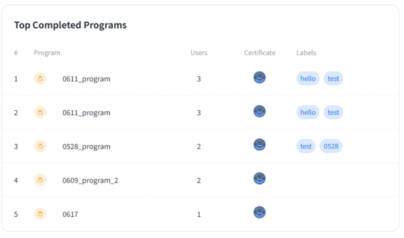View the certificate badge for 0528_program

point(259,145)
